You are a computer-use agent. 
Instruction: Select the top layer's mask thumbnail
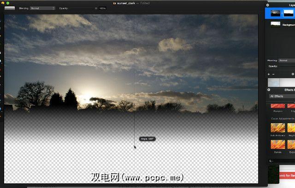coord(289,13)
